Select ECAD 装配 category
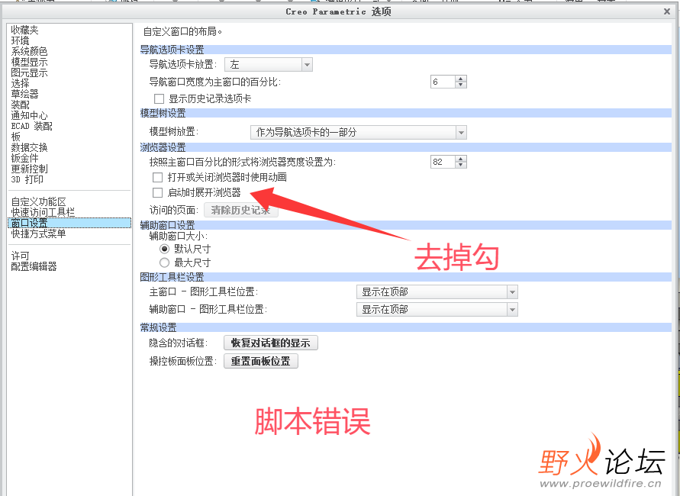 pyautogui.click(x=31, y=126)
